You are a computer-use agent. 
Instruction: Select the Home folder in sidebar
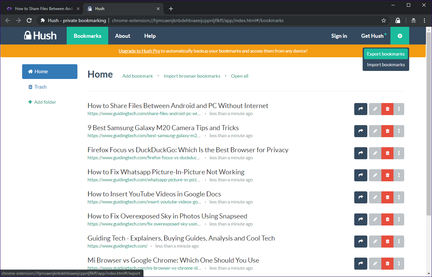[x=50, y=72]
